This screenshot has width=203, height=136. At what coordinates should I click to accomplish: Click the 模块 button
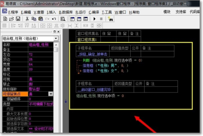167,12
